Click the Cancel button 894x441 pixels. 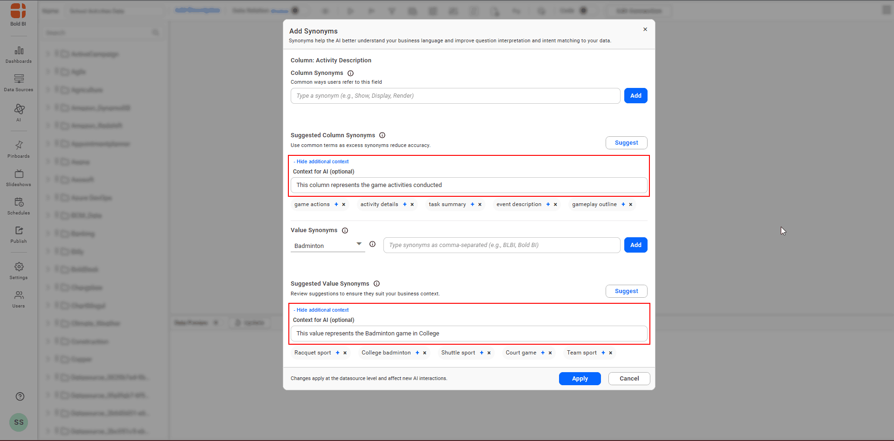(x=629, y=379)
